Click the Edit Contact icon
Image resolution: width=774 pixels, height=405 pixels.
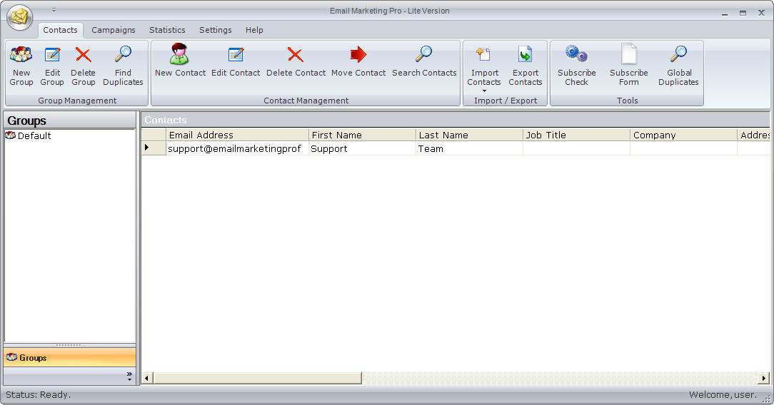[236, 54]
